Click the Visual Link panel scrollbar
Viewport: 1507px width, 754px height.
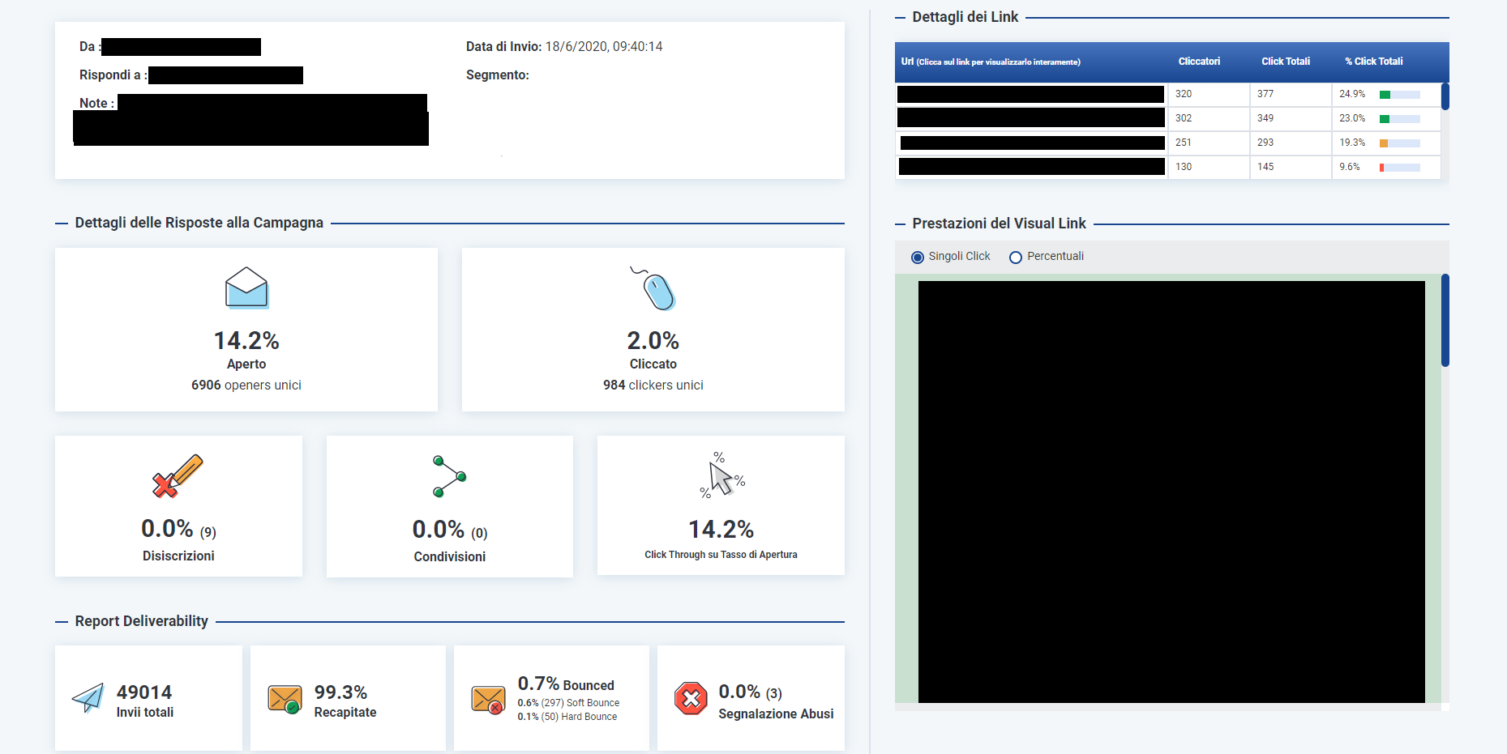(x=1445, y=321)
